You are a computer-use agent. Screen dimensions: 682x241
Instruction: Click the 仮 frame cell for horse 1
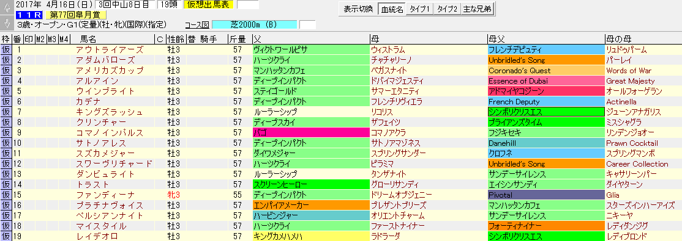(6, 50)
